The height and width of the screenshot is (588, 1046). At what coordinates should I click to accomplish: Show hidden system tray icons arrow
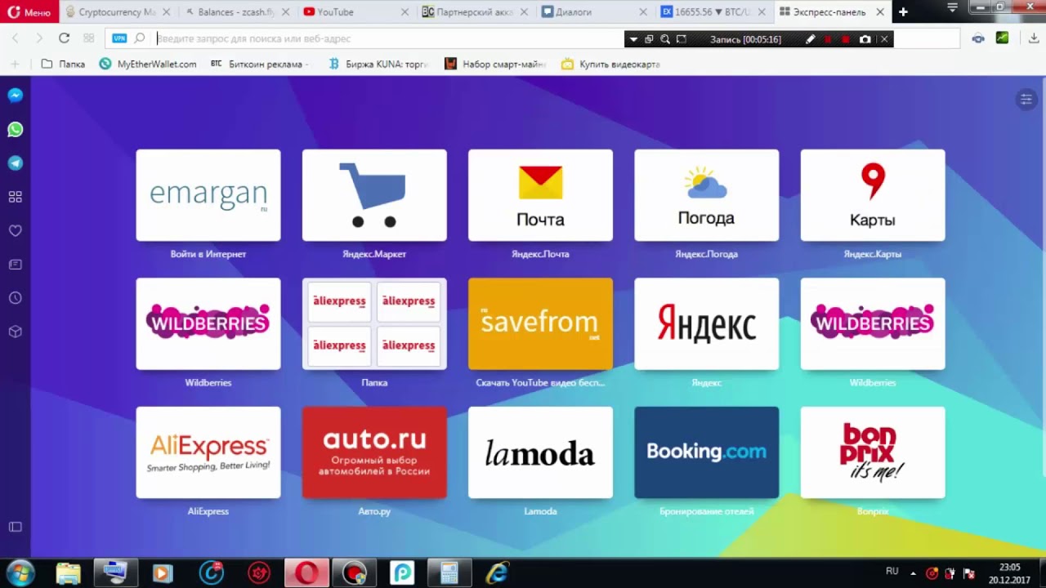(913, 573)
